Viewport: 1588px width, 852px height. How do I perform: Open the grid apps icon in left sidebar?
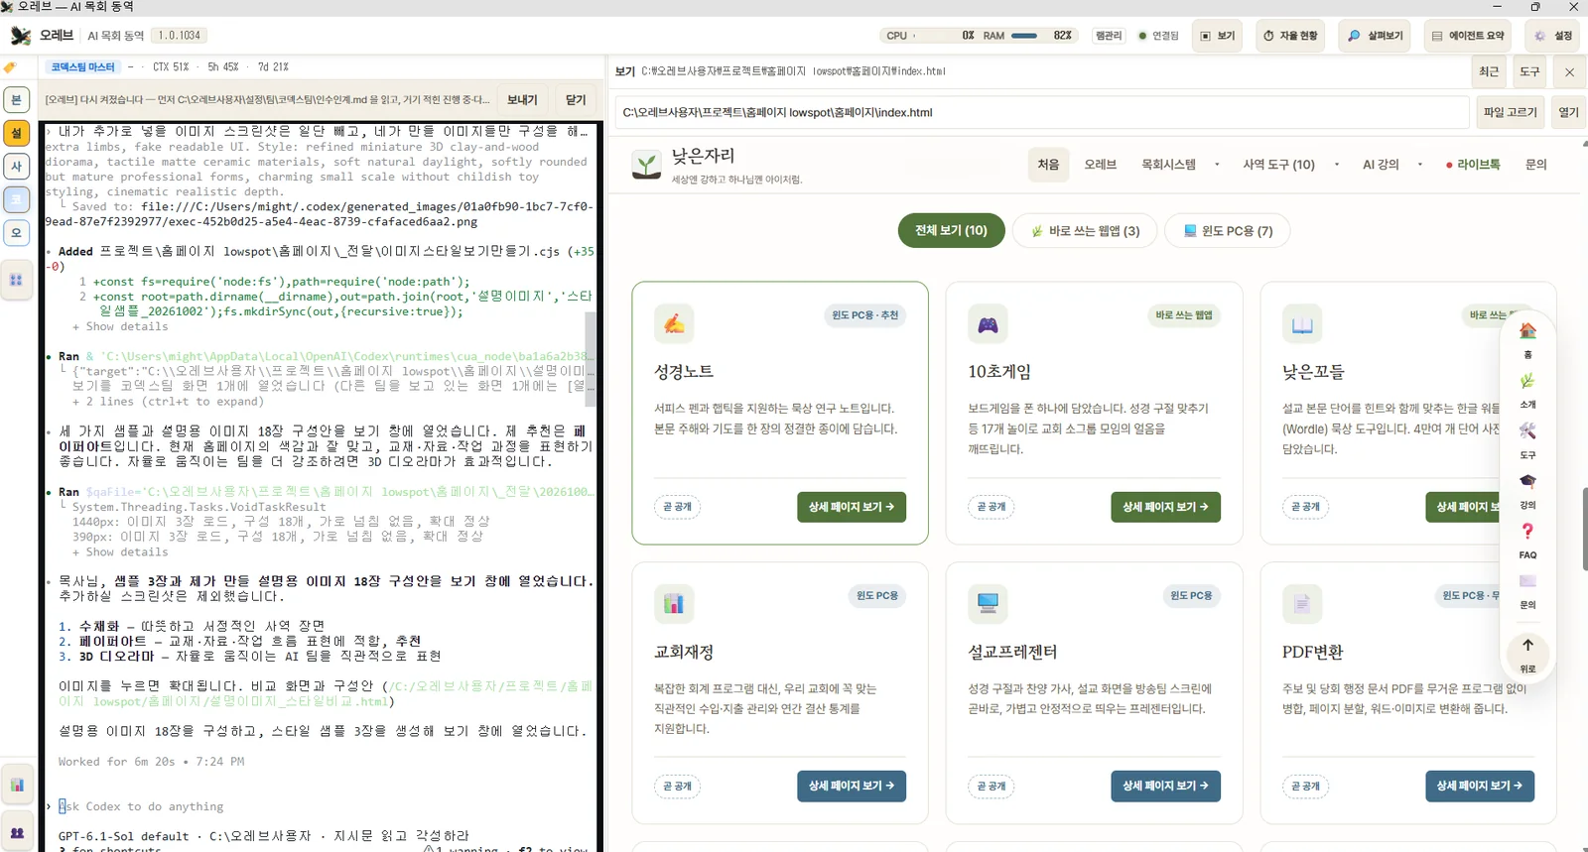(x=17, y=280)
